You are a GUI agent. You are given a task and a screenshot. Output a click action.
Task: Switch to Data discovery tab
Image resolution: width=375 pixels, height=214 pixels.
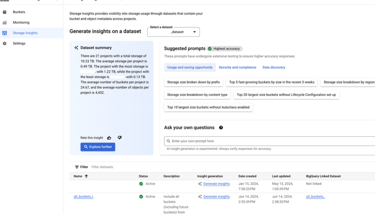tap(274, 67)
